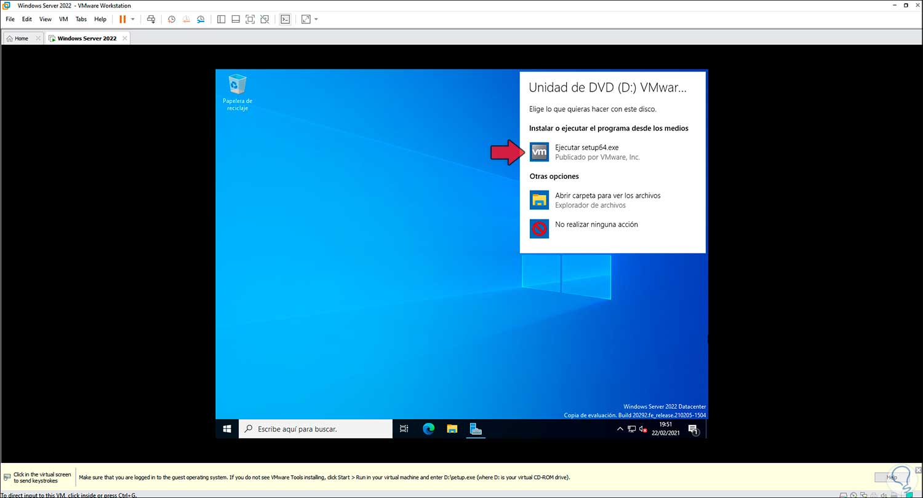923x498 pixels.
Task: Open the File menu
Action: 10,19
